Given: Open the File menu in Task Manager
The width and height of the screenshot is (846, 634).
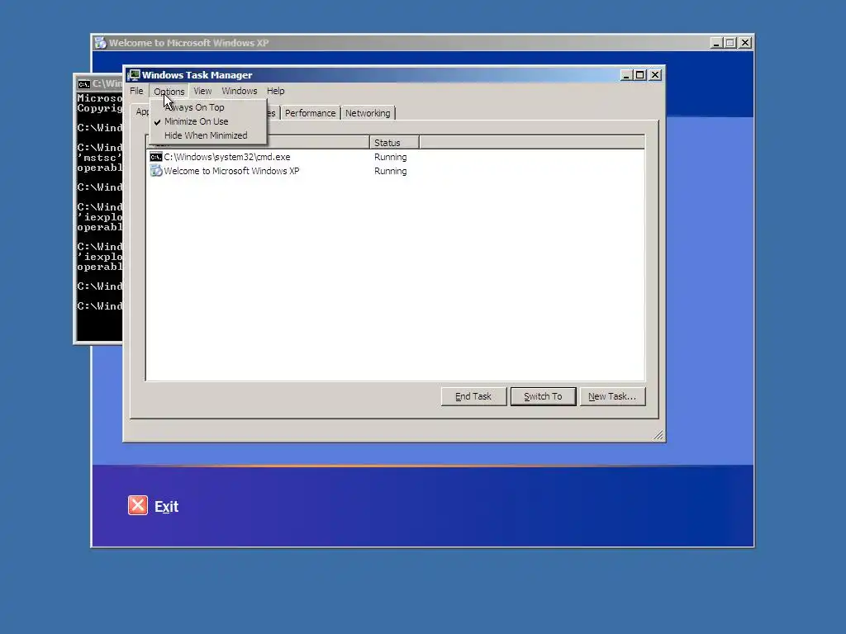Looking at the screenshot, I should [136, 91].
